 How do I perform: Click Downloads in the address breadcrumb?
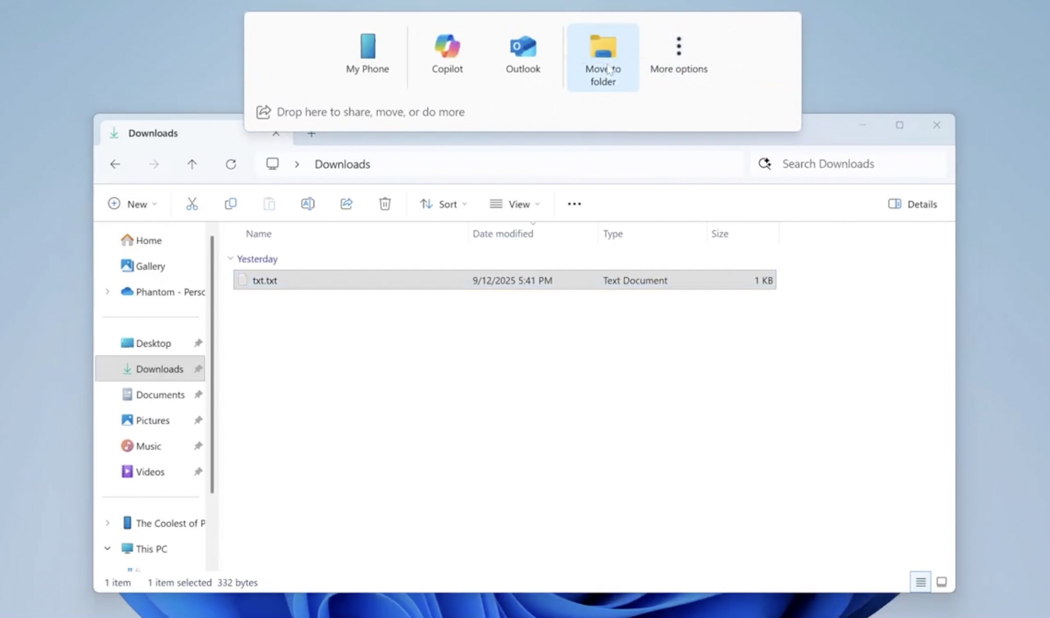click(342, 164)
